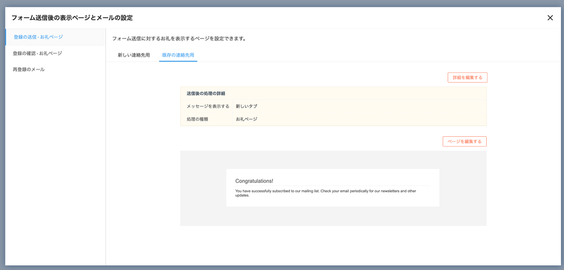Select 登録の送信 - お礼ページ in sidebar

point(38,37)
